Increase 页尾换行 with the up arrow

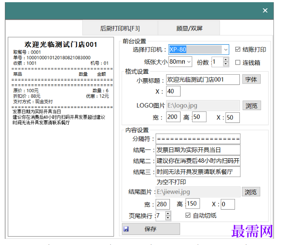[168, 214]
